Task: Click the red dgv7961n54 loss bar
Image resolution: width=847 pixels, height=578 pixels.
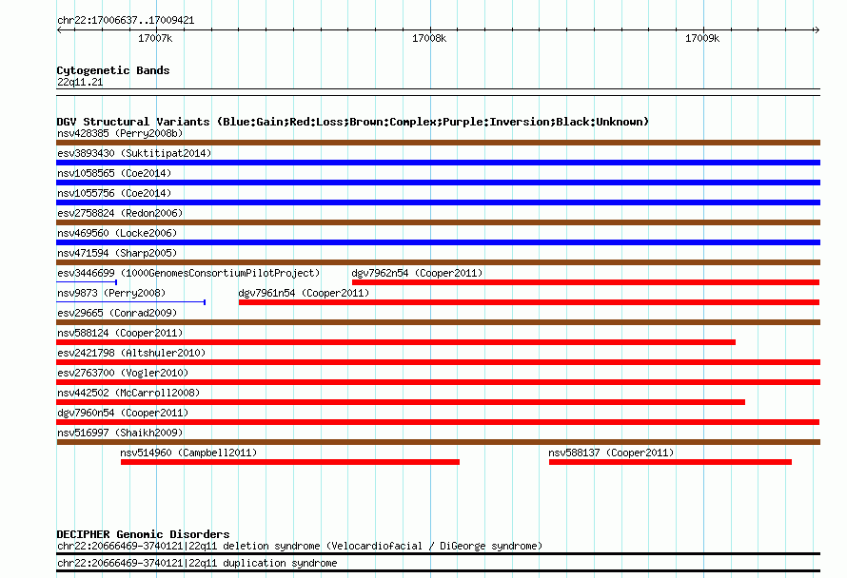Action: pyautogui.click(x=529, y=302)
